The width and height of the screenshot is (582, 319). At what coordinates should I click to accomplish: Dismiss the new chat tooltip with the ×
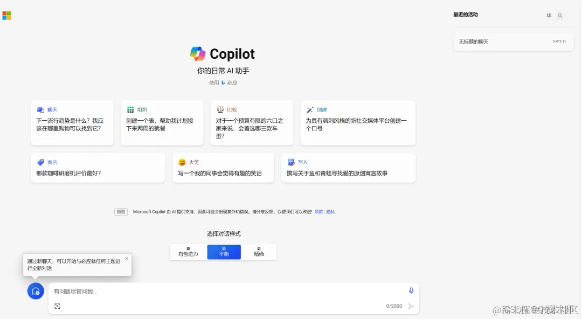[x=127, y=257]
